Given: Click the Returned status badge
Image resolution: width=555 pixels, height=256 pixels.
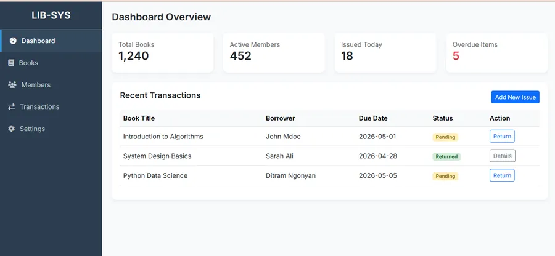Looking at the screenshot, I should [x=446, y=156].
